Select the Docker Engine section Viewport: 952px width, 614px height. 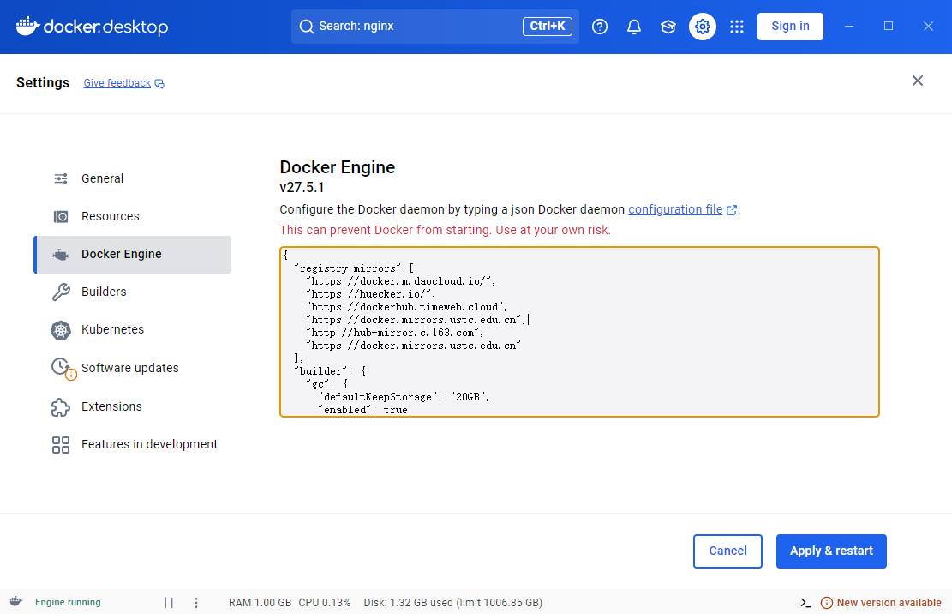point(132,255)
